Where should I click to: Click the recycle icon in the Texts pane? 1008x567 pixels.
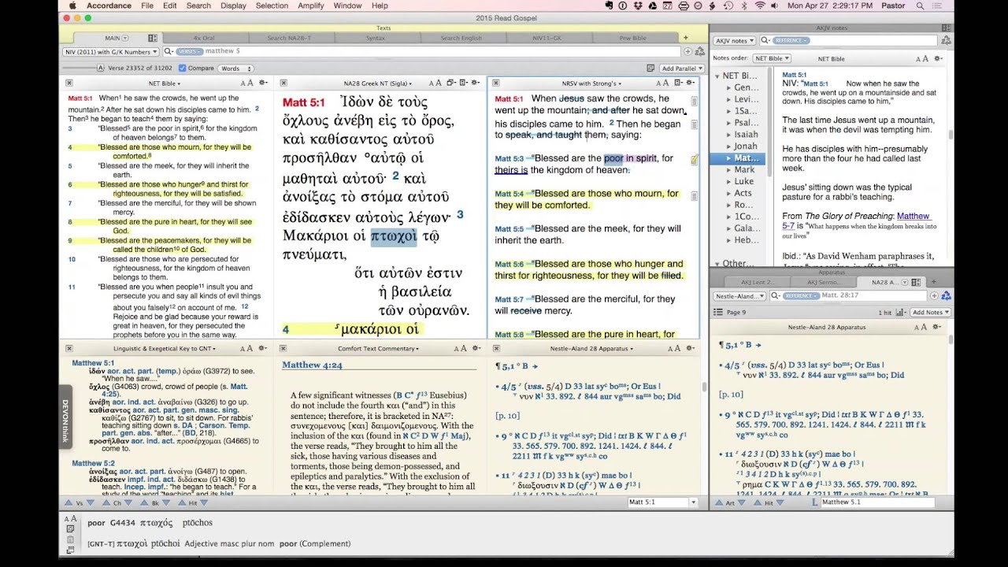(x=699, y=52)
